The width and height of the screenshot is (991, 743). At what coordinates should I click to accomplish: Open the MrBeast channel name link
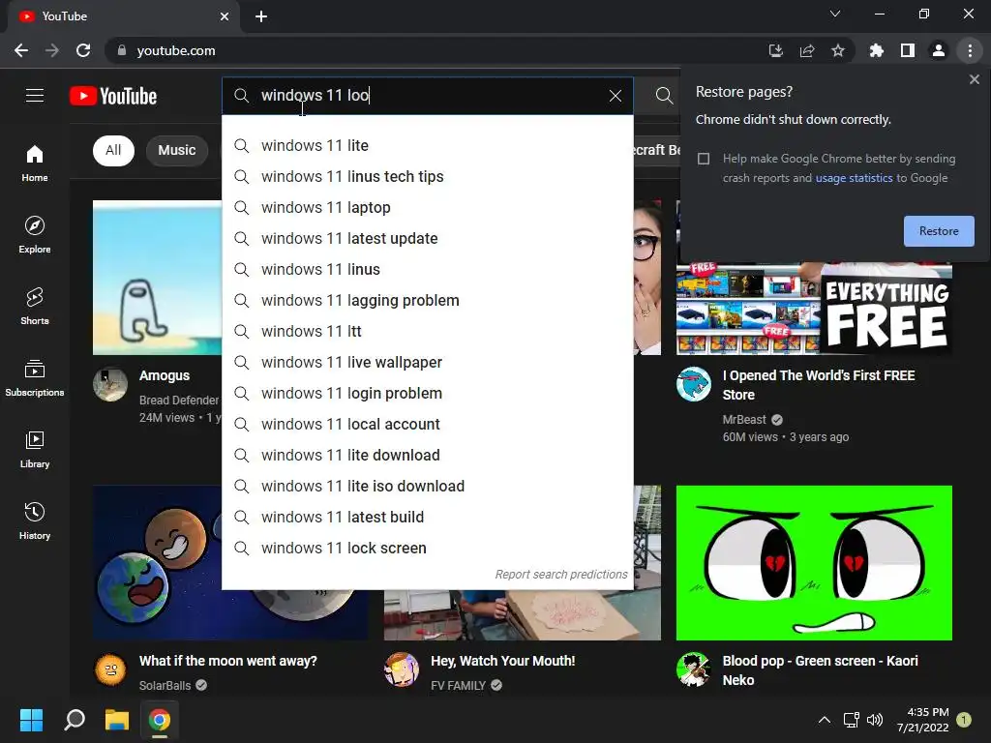744,420
